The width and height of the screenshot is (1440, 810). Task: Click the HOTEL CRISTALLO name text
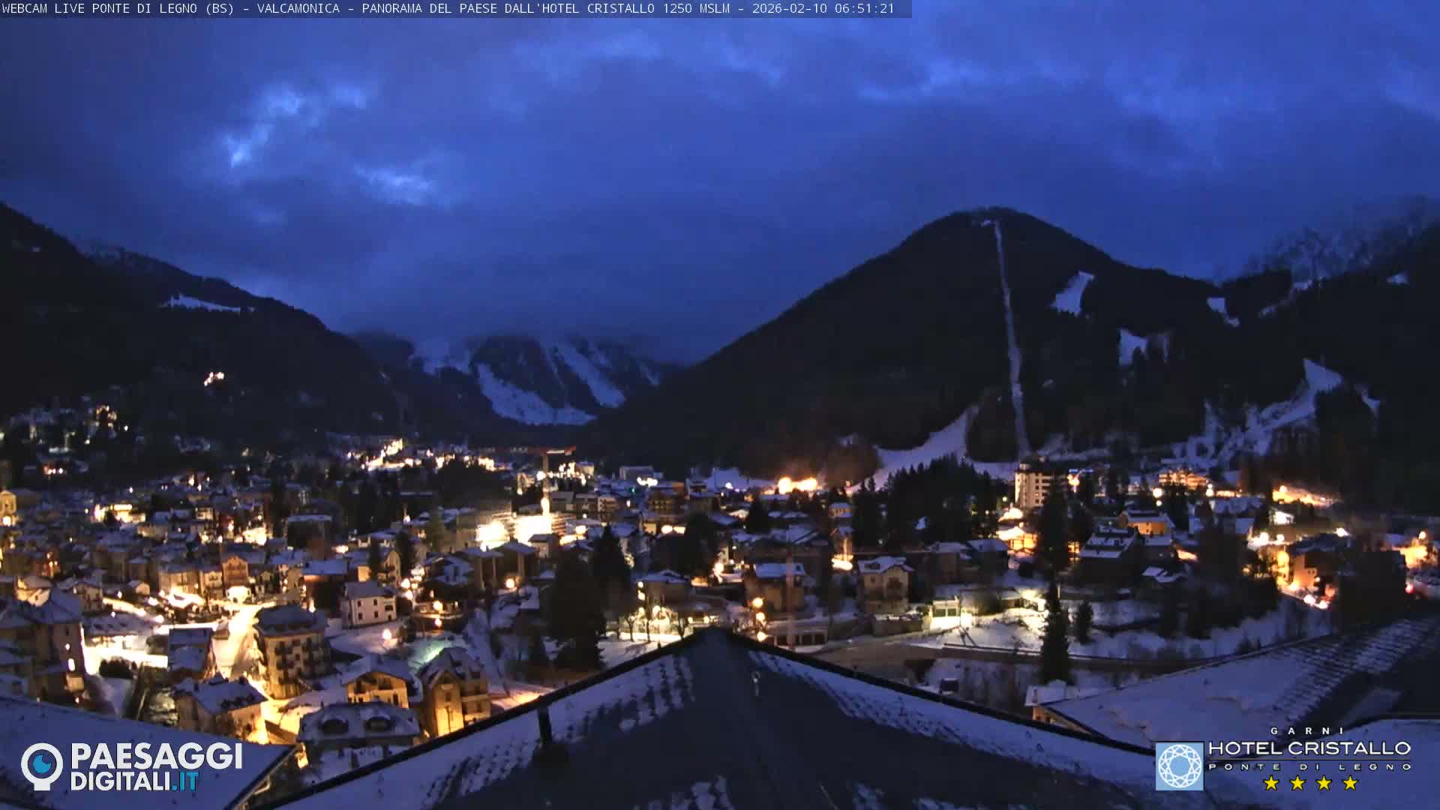1309,748
